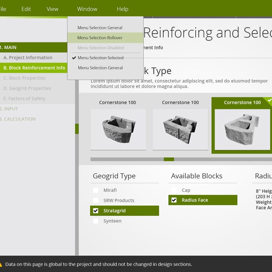Screen dimensions: 272x272
Task: Click the Available Blocks heading
Action: [x=197, y=176]
